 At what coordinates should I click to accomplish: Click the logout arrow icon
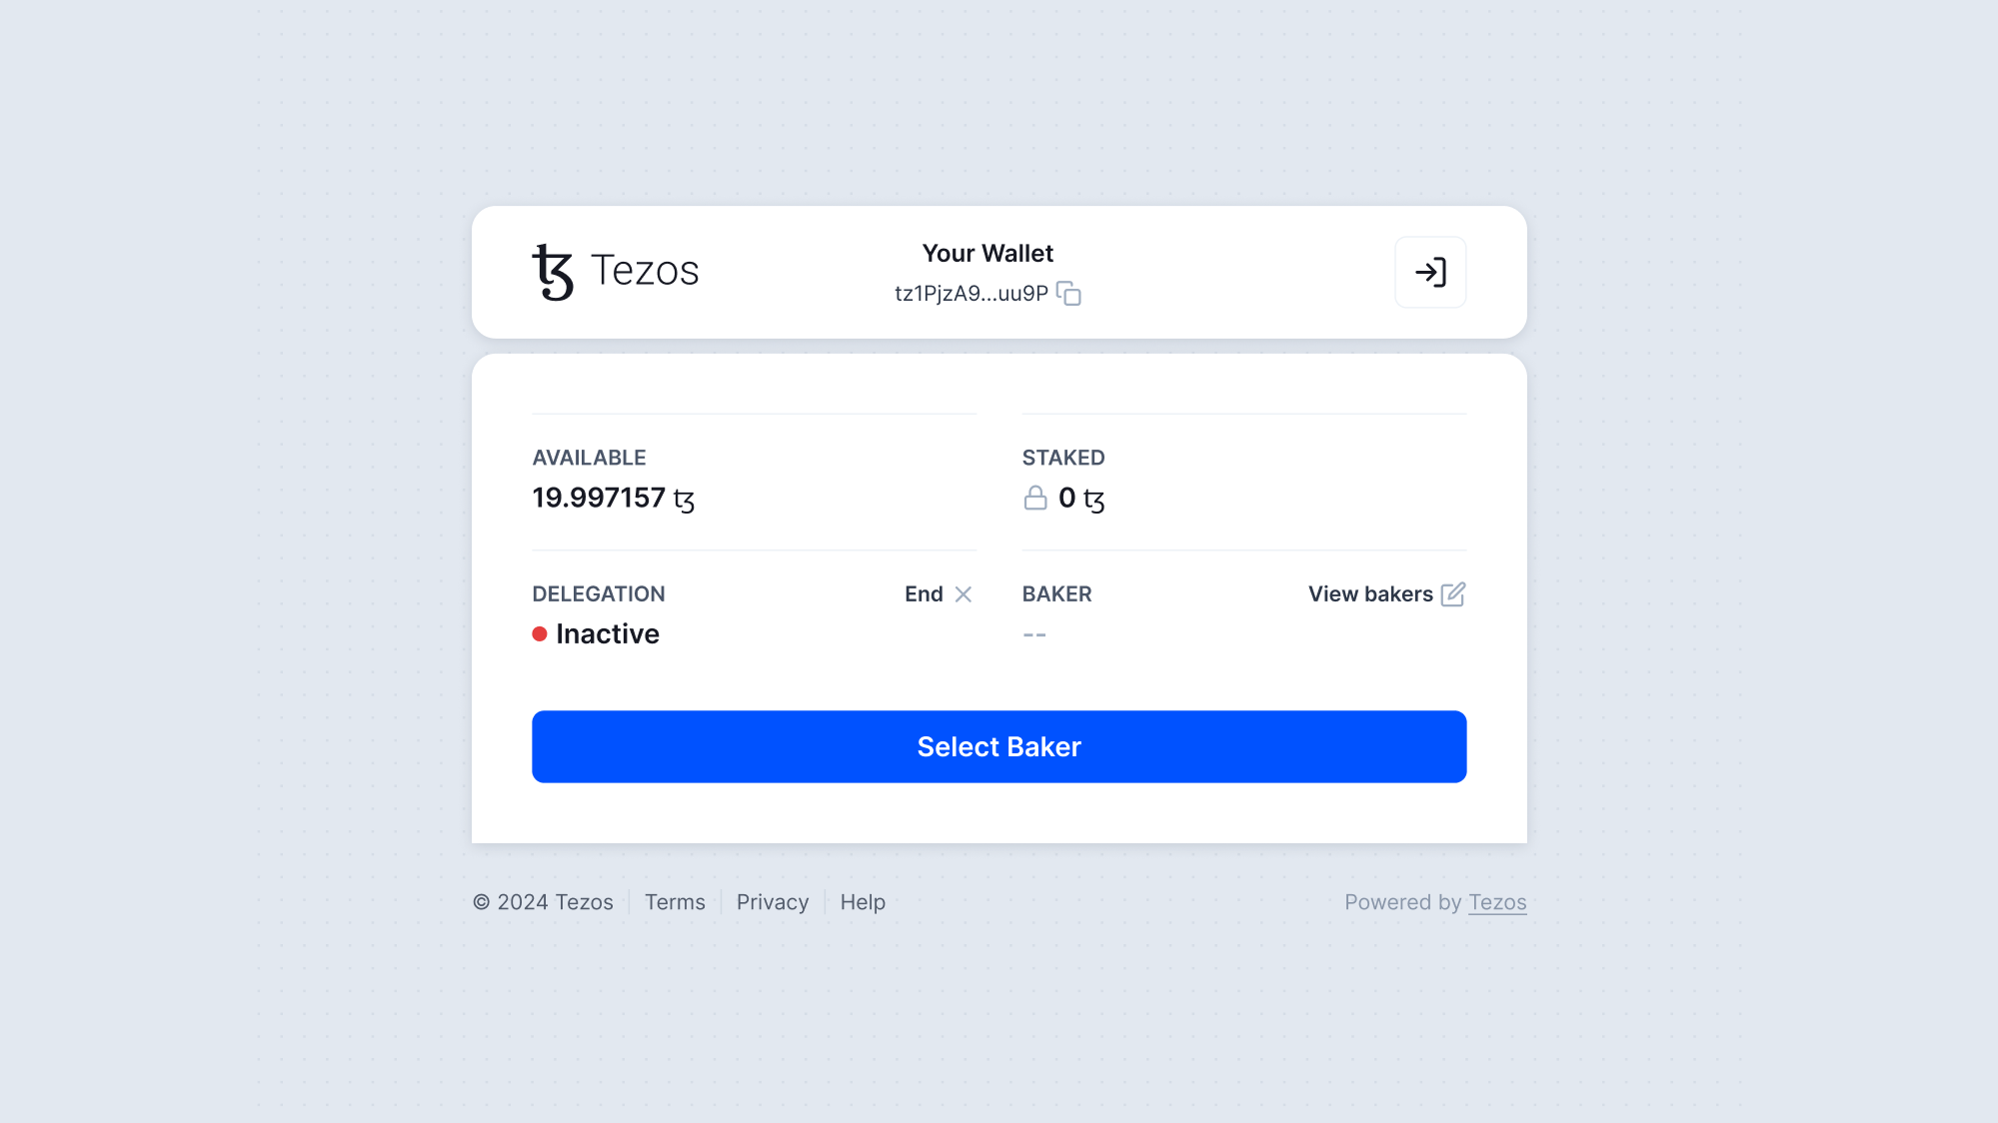(x=1430, y=272)
